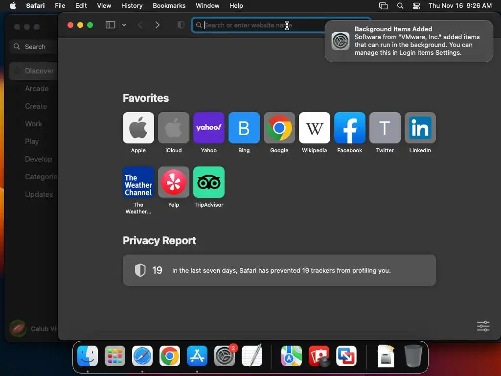Open the Facebook favorite
The width and height of the screenshot is (501, 376).
coord(349,128)
